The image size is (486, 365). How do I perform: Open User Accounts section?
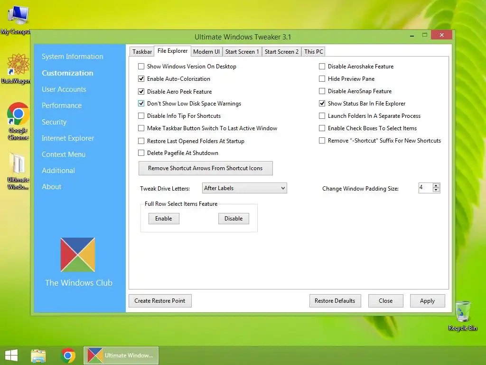64,89
